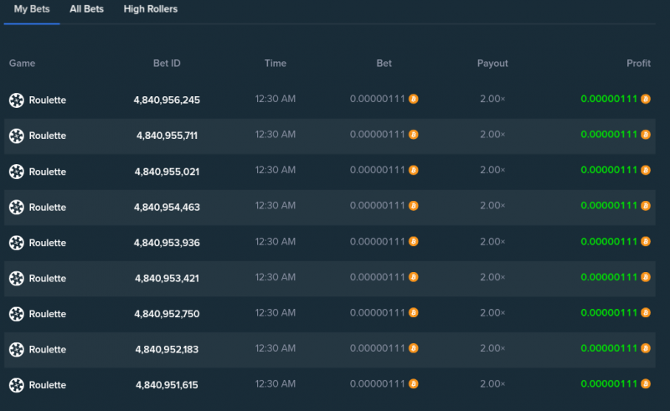
Task: Click the Bet column header
Action: [384, 64]
